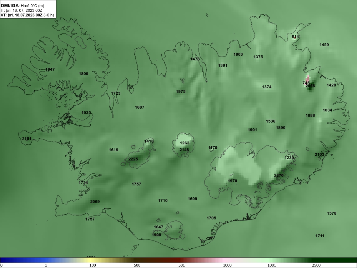
Task: Click the 1711 value in the southeast sea
Action: 320,236
